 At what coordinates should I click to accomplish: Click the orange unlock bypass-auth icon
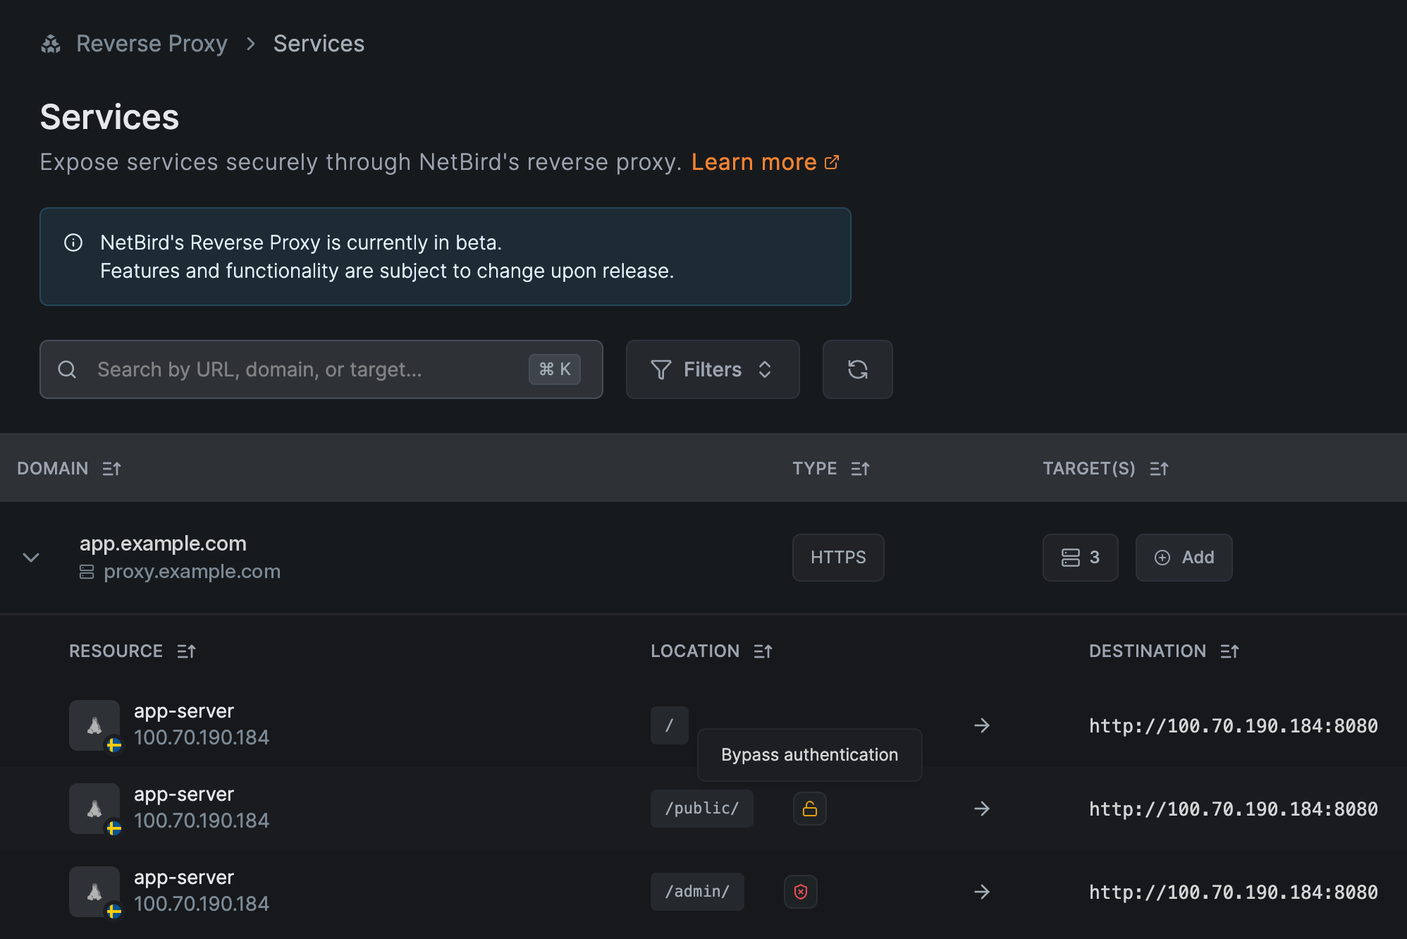pyautogui.click(x=810, y=808)
